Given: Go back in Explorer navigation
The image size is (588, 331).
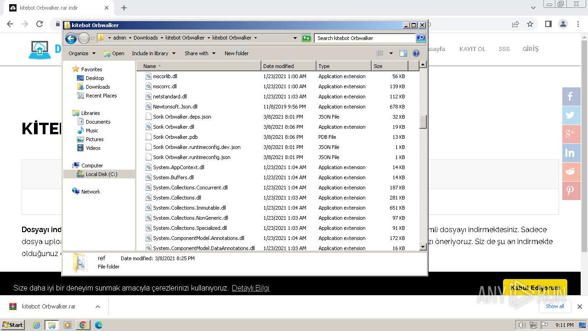Looking at the screenshot, I should tap(71, 38).
